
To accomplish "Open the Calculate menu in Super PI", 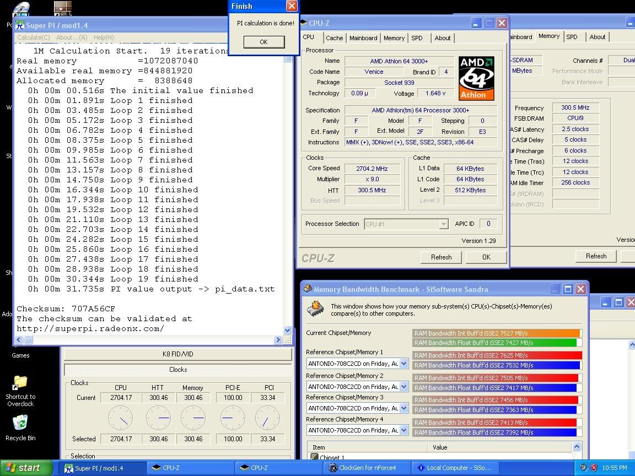I will pos(33,37).
